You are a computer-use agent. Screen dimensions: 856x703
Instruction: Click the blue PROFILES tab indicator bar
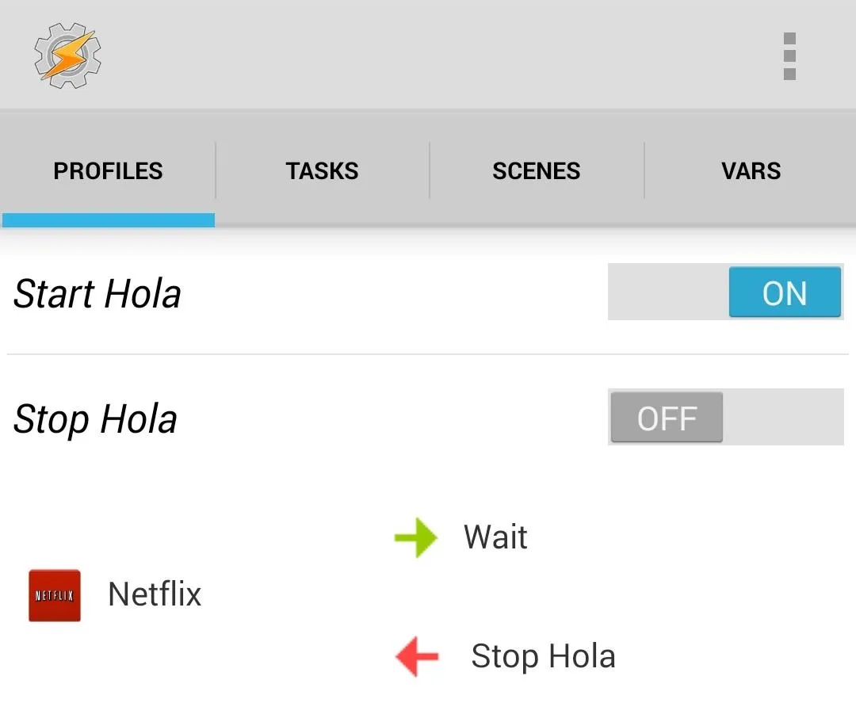tap(108, 220)
